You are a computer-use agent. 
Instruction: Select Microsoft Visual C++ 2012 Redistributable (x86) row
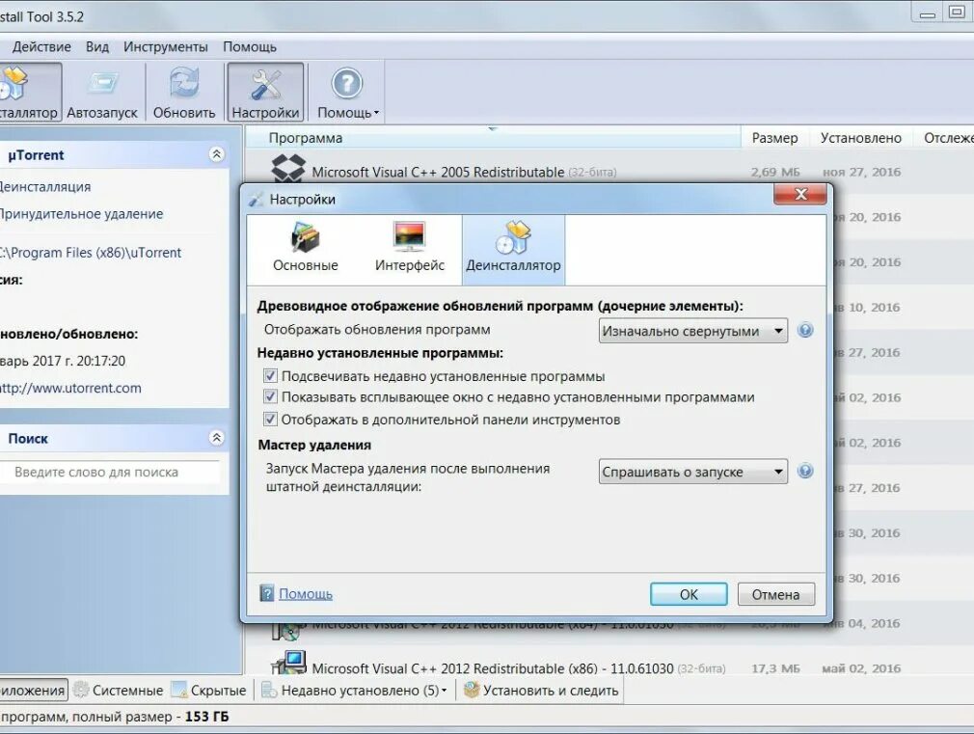609,666
